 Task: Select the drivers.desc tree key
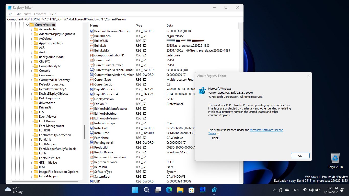click(47, 103)
